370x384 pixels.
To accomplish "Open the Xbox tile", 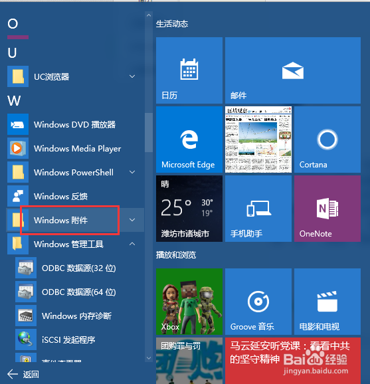I will (189, 302).
